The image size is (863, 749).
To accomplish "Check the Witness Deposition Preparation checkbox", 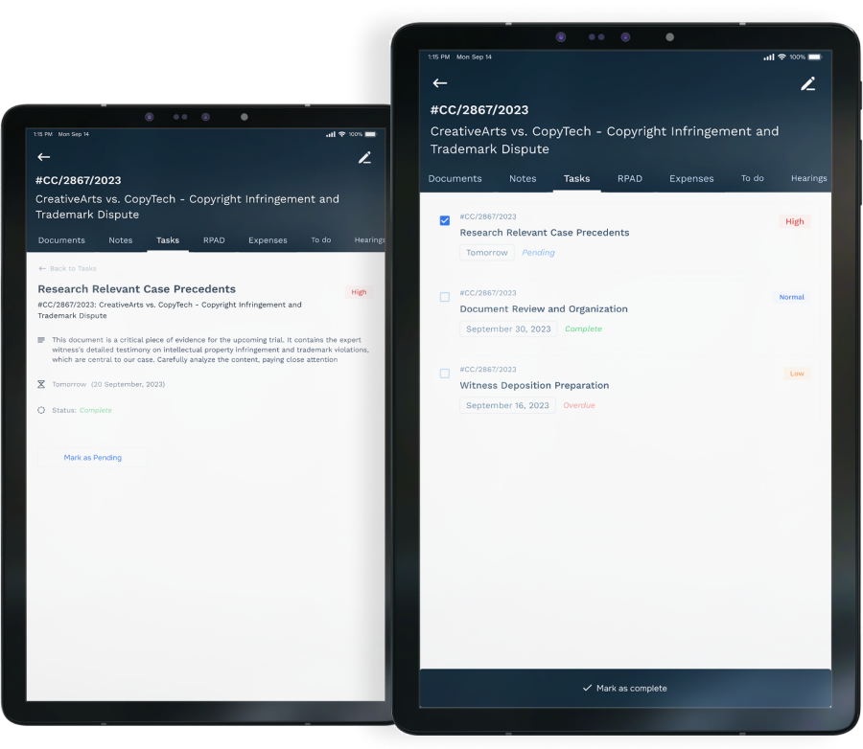I will pos(445,374).
